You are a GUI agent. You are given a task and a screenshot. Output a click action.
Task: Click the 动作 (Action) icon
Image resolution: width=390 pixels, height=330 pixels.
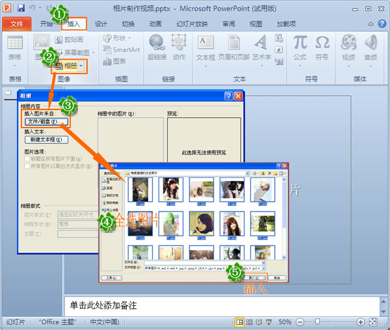click(x=179, y=42)
